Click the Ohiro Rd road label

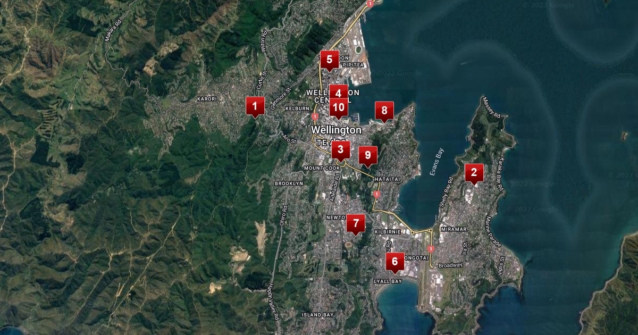click(284, 215)
